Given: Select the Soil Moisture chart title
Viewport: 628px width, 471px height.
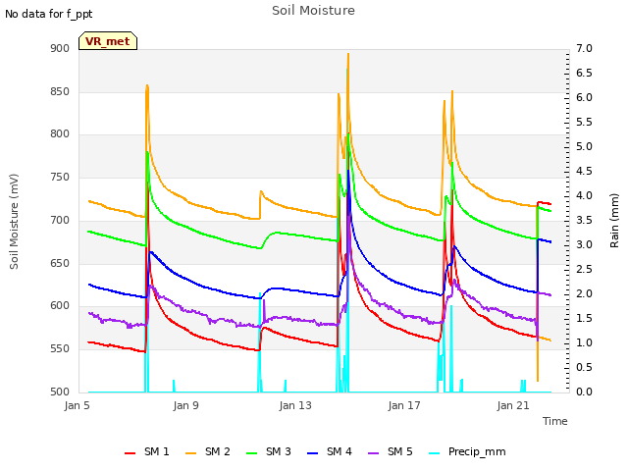Looking at the screenshot, I should (313, 11).
